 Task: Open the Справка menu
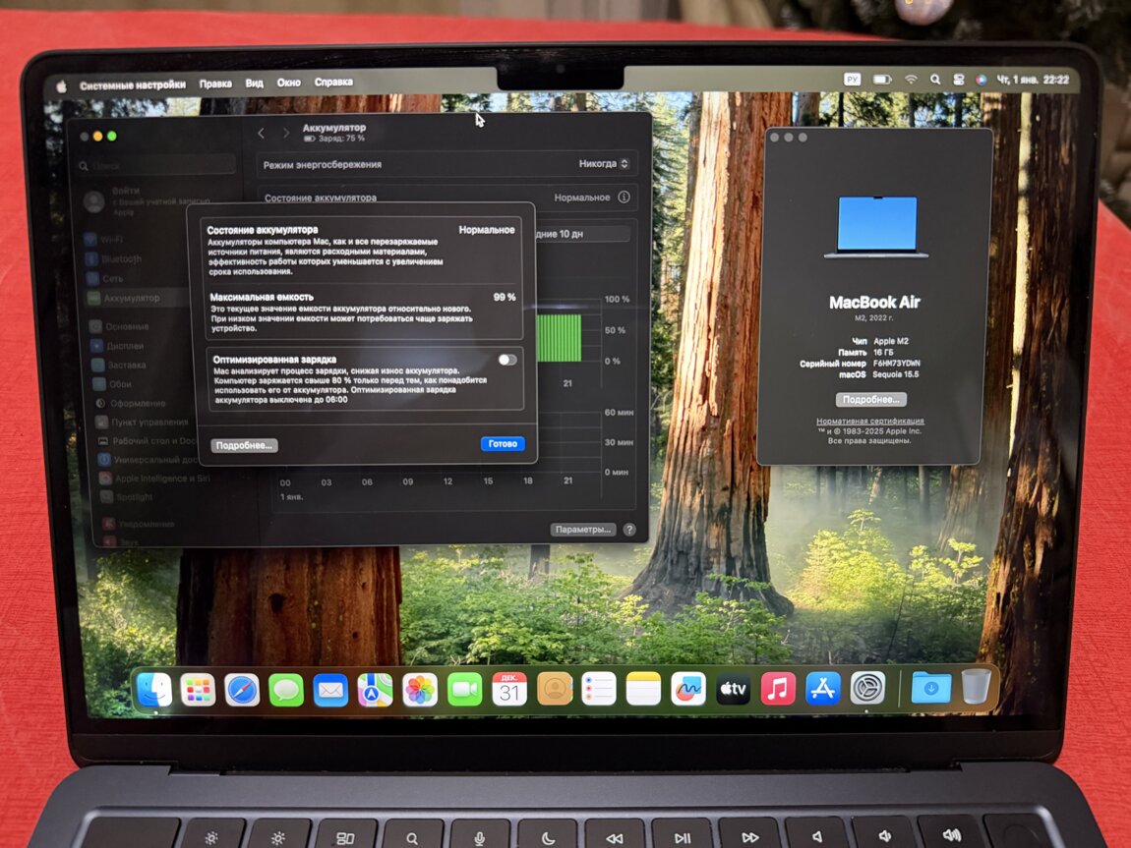tap(333, 83)
